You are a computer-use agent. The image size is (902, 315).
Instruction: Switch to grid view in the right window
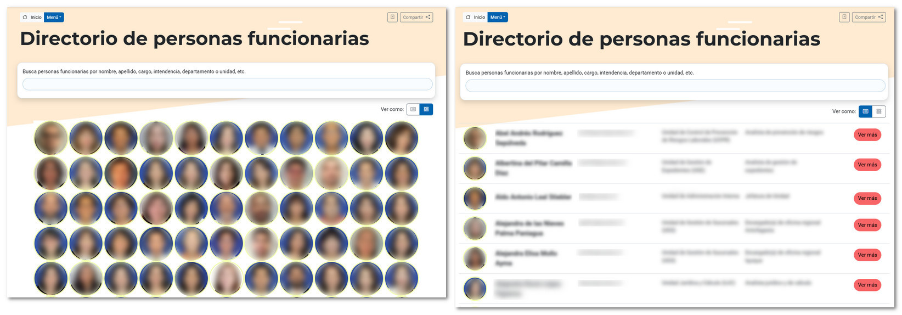(878, 111)
